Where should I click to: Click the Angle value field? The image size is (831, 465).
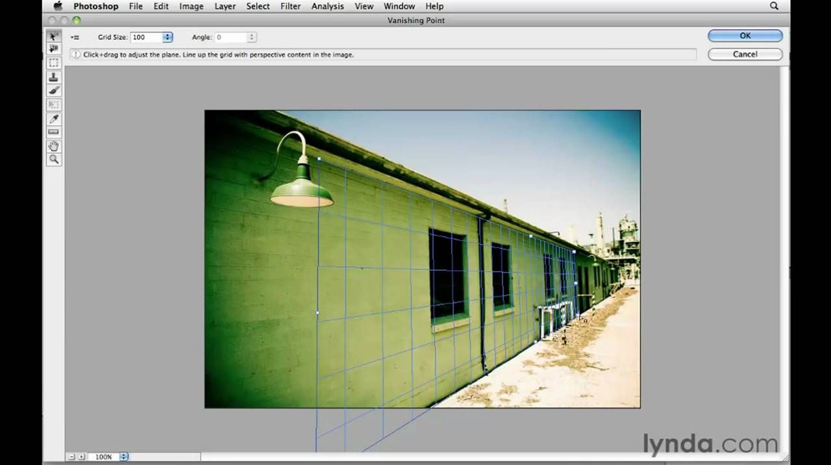(230, 38)
